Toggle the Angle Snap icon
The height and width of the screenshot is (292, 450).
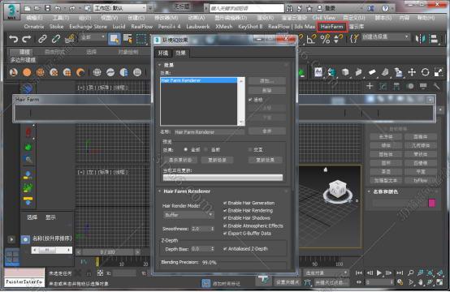click(311, 39)
